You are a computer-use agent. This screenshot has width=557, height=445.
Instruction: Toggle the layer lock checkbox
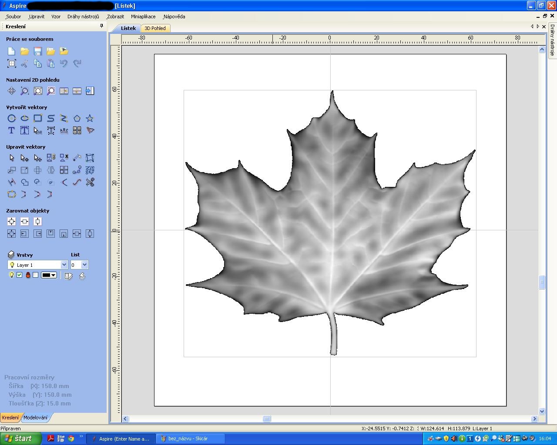(36, 275)
